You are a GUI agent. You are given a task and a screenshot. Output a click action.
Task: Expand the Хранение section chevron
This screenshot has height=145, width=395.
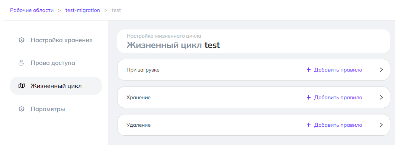coord(381,97)
